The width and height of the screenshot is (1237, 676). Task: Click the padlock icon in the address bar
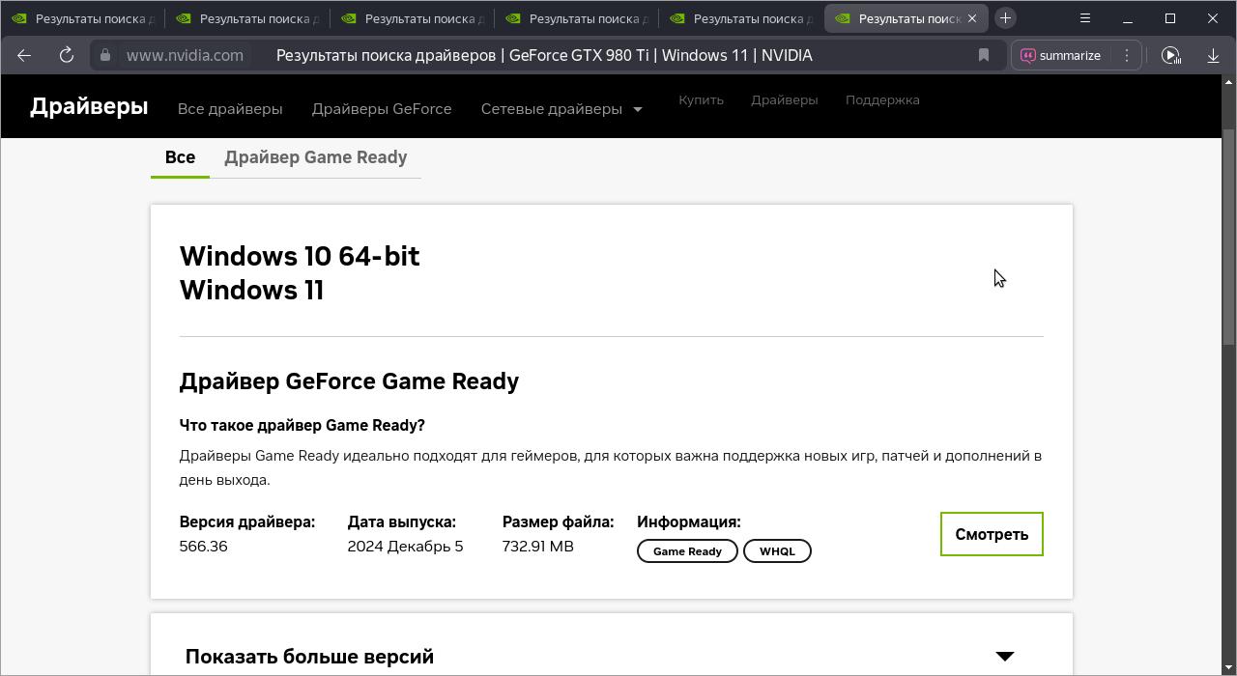coord(105,55)
